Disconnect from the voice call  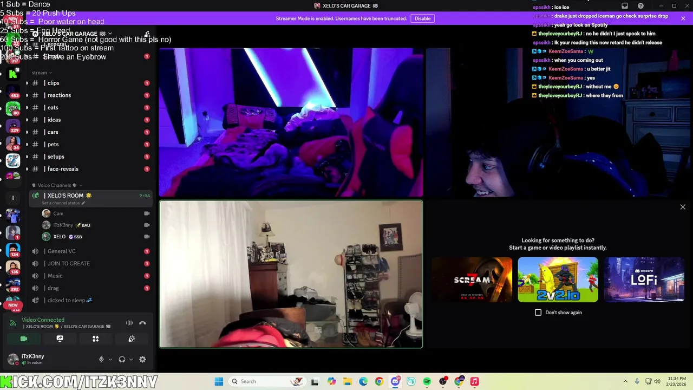142,323
